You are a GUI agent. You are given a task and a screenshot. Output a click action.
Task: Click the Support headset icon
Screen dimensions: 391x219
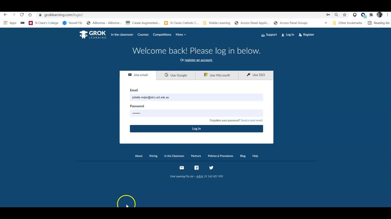click(263, 35)
